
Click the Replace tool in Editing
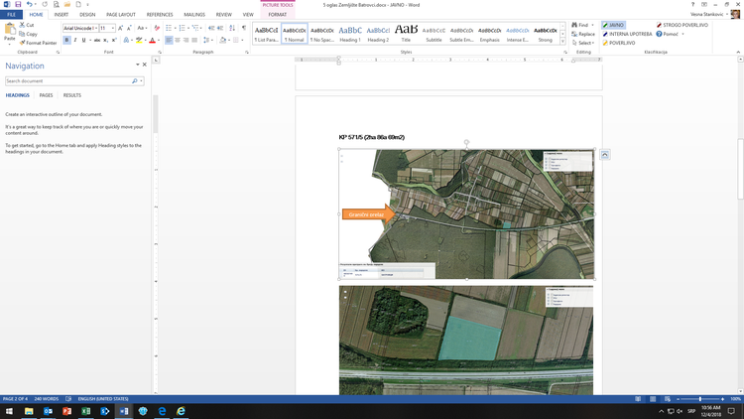click(583, 34)
